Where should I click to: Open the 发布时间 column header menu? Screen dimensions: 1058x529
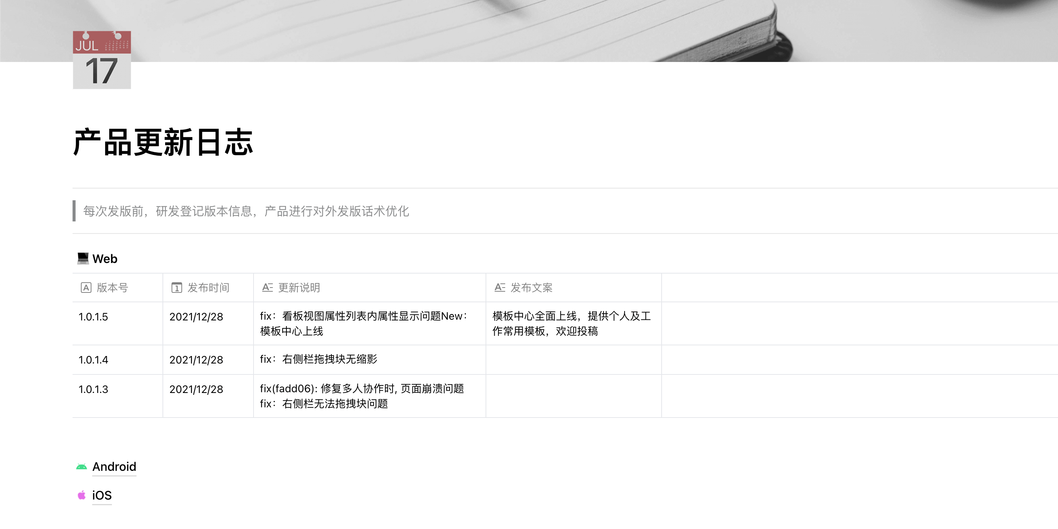point(208,288)
